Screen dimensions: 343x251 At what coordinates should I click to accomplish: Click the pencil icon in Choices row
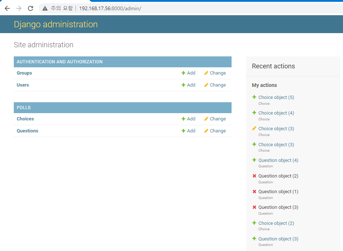coord(206,119)
